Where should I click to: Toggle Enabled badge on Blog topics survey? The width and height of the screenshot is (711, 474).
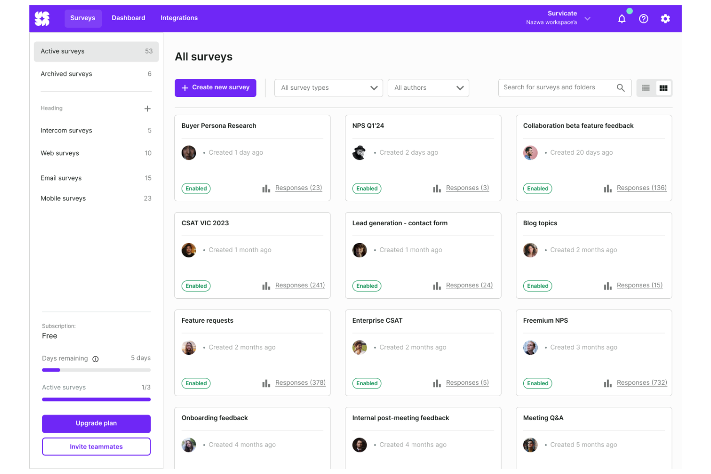(x=537, y=286)
